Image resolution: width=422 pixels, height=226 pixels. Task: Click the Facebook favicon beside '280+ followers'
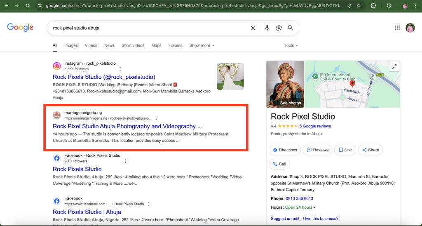pos(57,158)
